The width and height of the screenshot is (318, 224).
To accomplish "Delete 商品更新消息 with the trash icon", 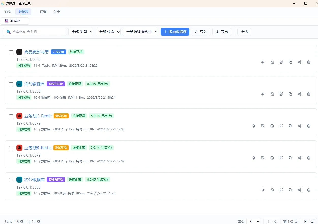I will [x=309, y=62].
